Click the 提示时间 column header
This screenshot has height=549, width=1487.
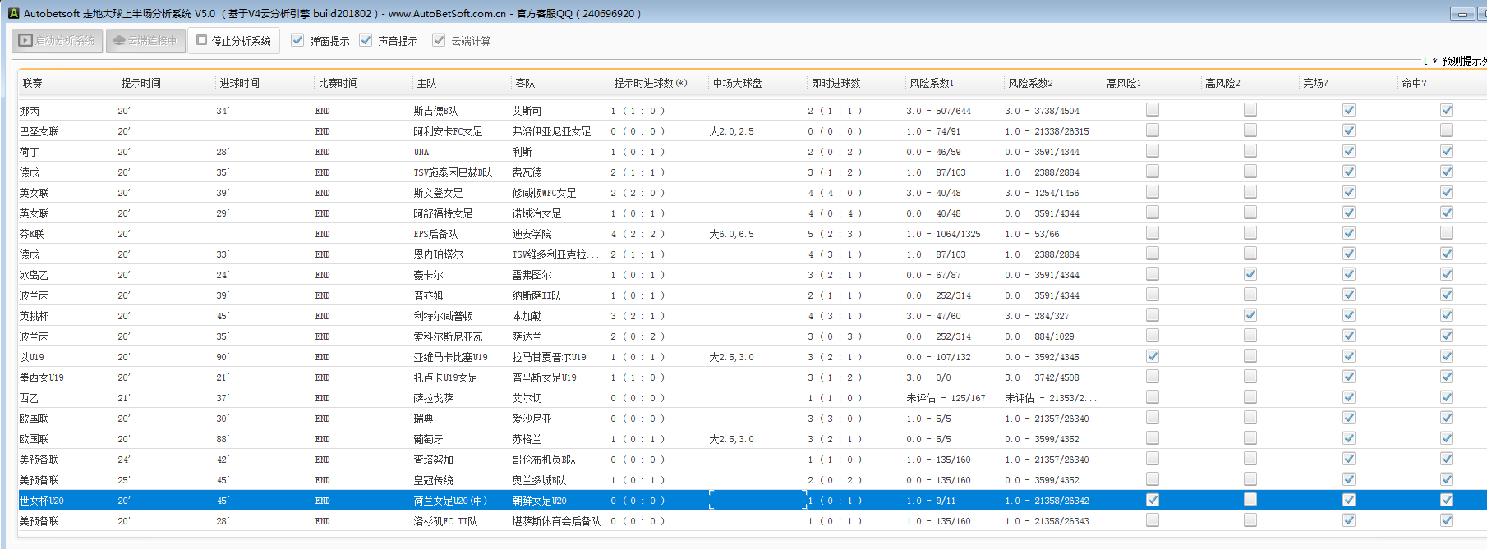(141, 83)
